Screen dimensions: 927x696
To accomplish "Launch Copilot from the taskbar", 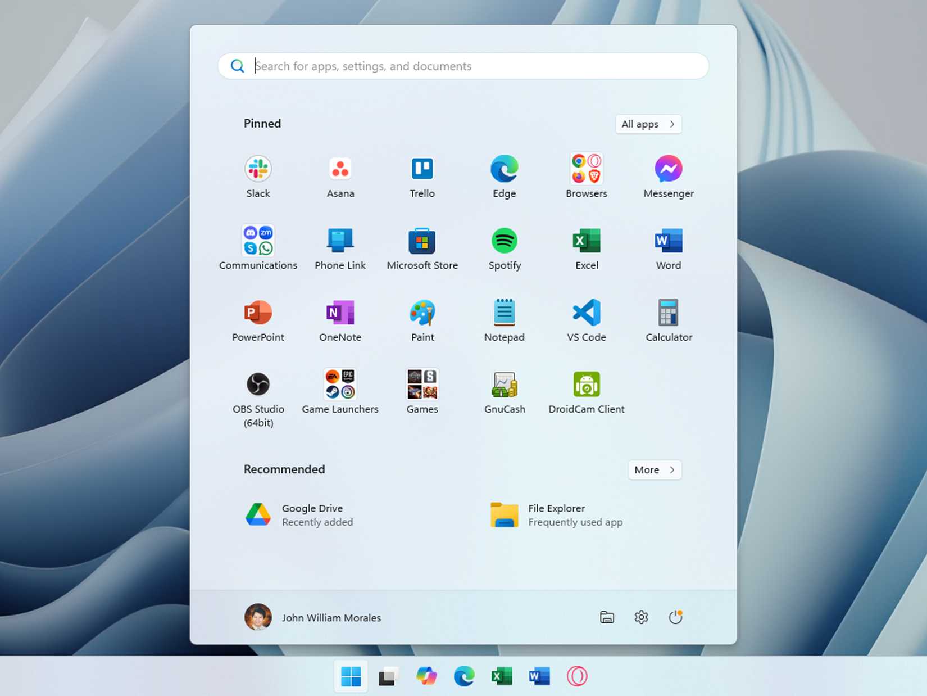I will 426,676.
